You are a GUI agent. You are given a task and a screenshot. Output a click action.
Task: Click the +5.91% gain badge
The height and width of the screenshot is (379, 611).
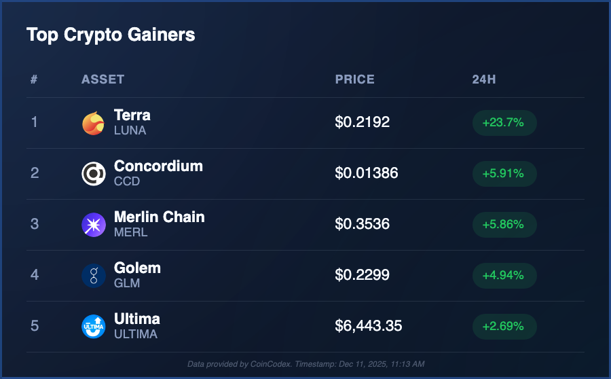(x=504, y=174)
